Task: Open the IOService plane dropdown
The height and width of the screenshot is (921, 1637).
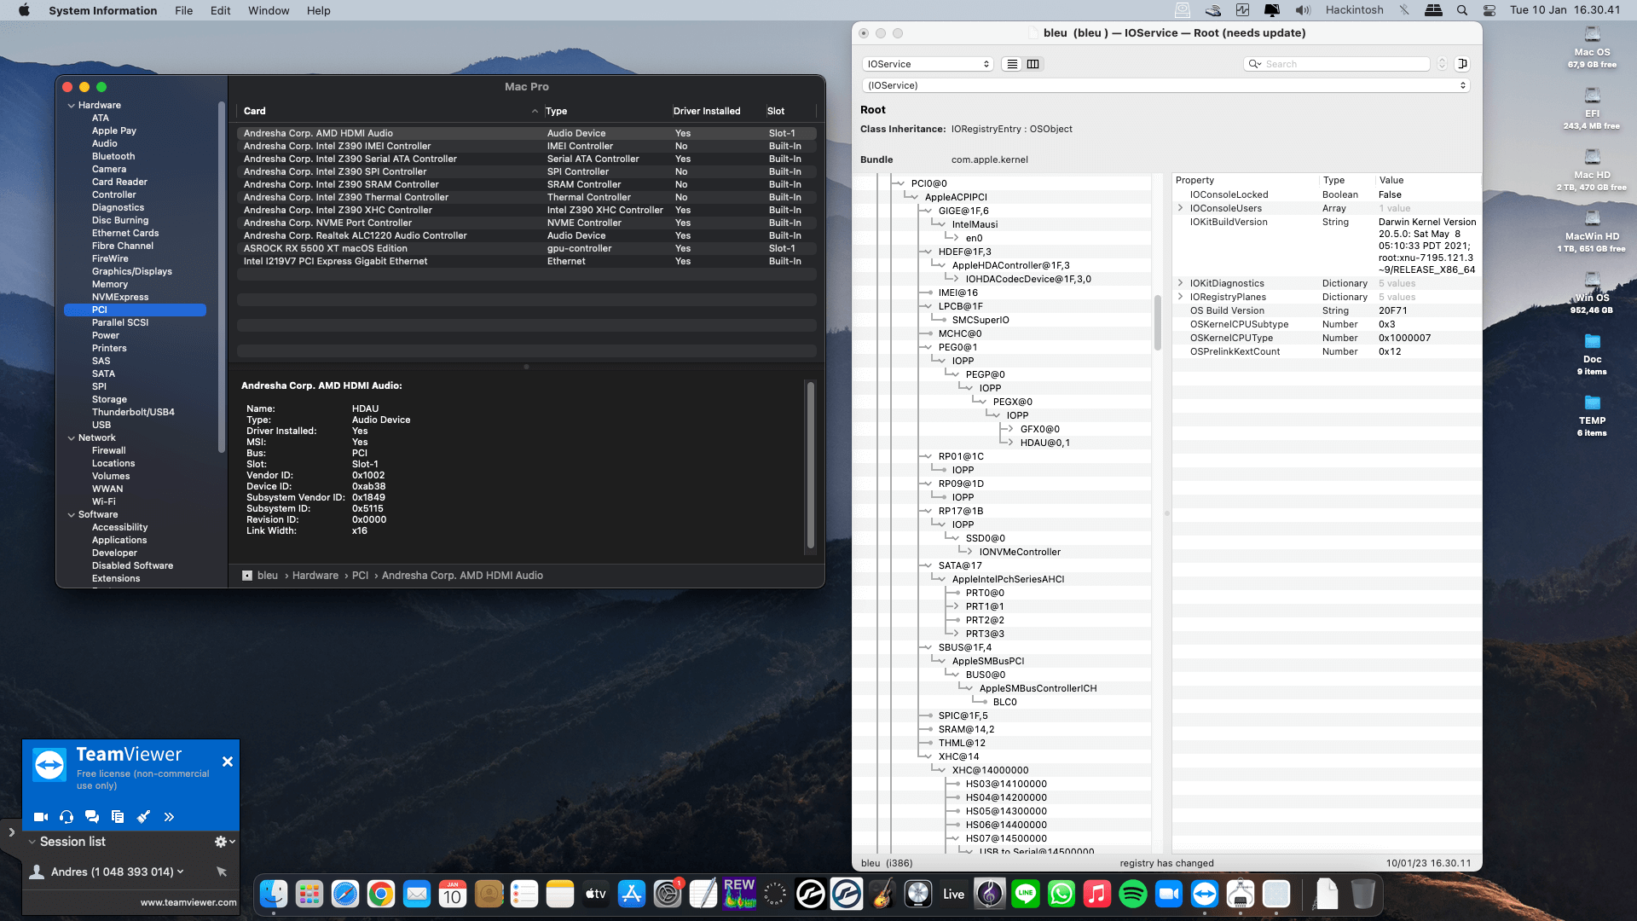Action: (928, 64)
